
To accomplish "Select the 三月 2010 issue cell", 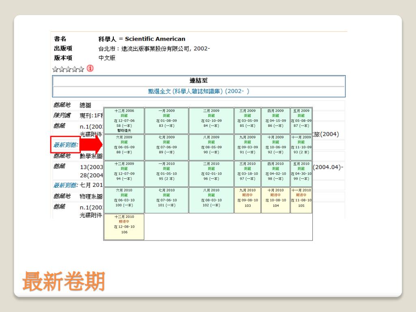I will pos(247,173).
